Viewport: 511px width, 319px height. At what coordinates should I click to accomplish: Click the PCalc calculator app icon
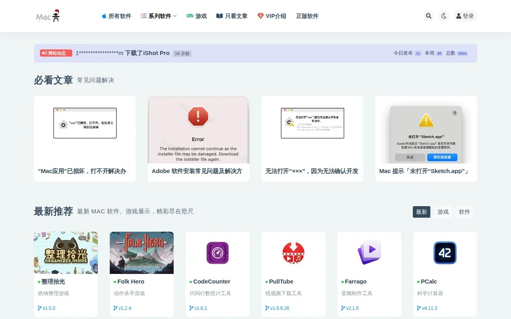445,253
